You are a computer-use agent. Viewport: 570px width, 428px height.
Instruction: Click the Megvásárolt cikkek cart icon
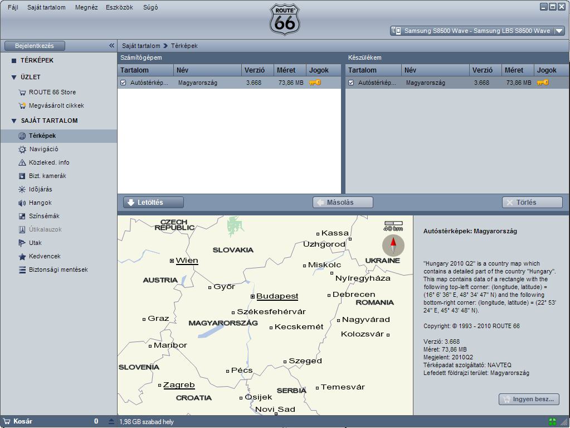[22, 106]
